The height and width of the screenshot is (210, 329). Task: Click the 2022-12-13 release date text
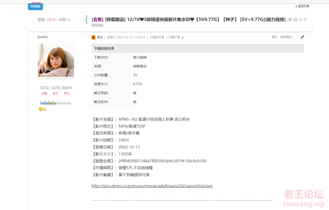tap(129, 147)
